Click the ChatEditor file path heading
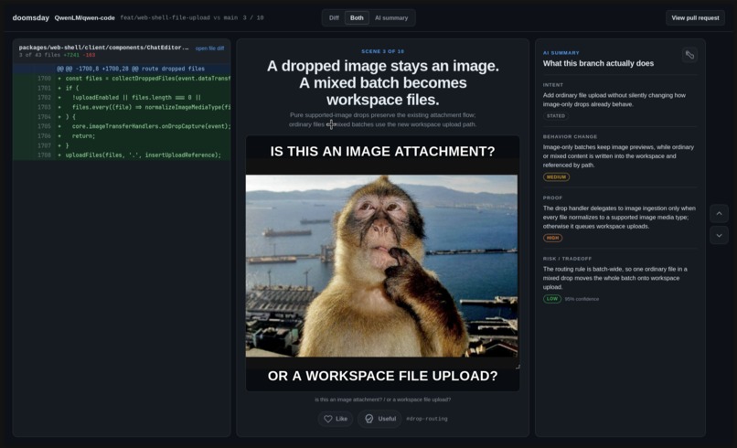 pyautogui.click(x=103, y=48)
